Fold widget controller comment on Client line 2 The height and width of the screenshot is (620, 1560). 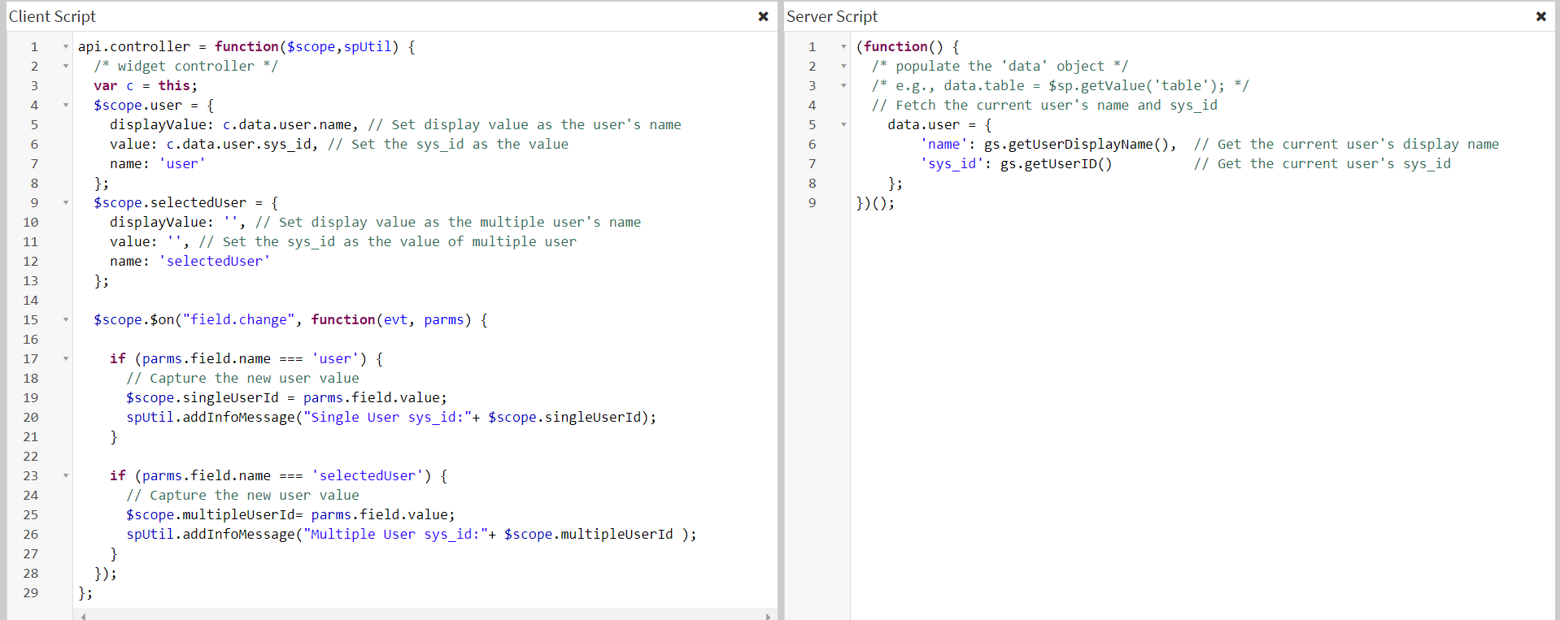[x=66, y=67]
